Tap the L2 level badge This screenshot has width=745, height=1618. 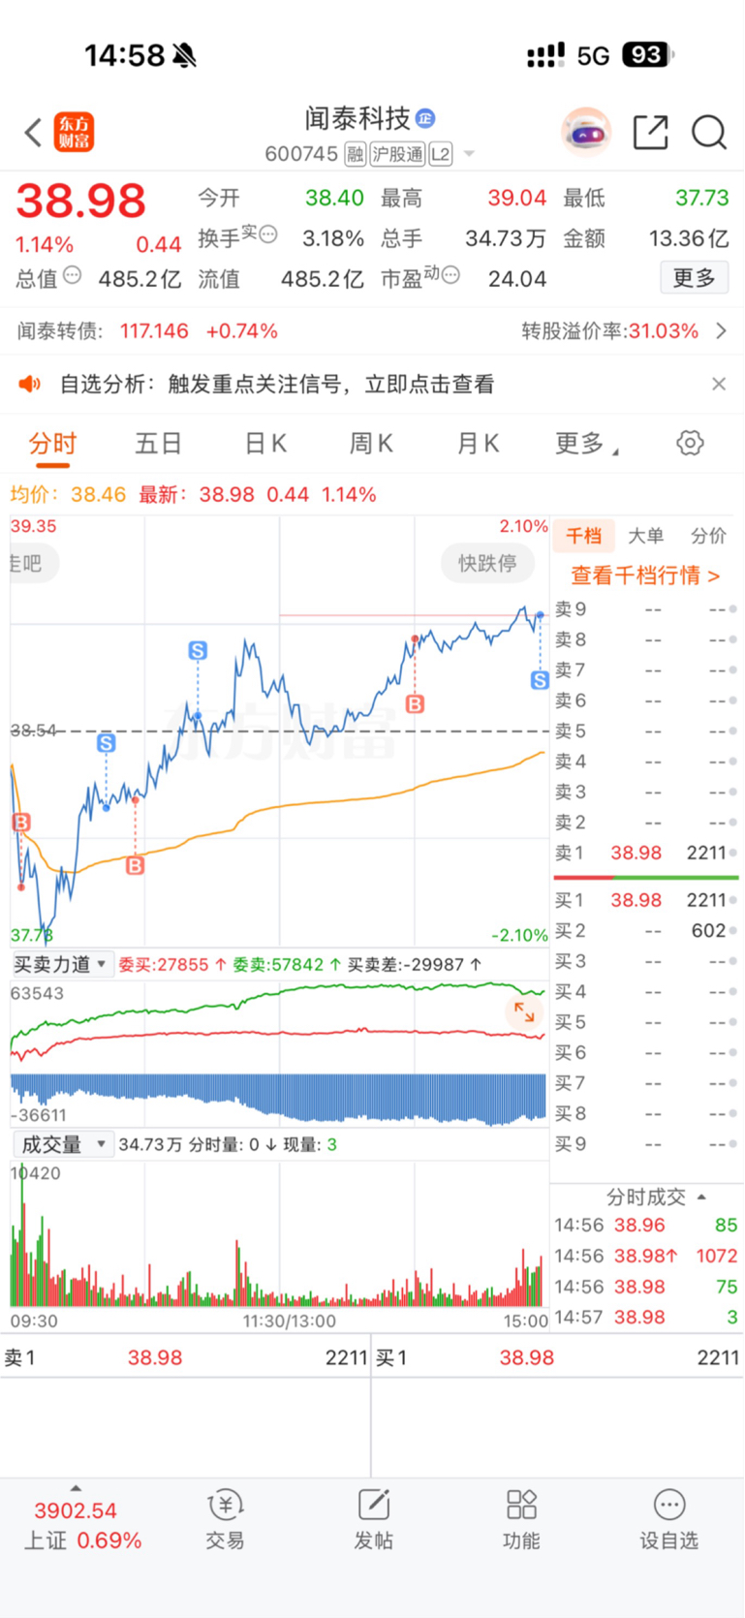[440, 154]
